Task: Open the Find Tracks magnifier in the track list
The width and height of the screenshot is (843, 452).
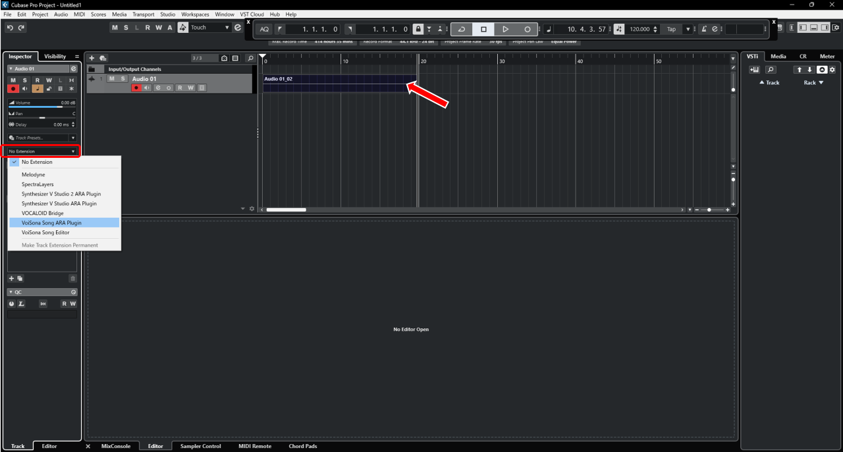Action: pos(250,59)
